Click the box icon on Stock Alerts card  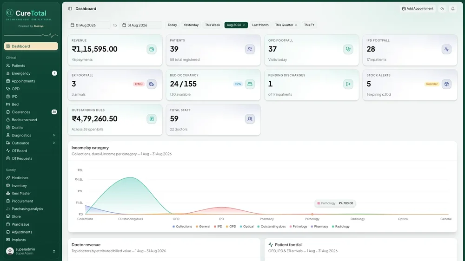pos(446,84)
